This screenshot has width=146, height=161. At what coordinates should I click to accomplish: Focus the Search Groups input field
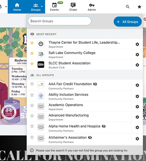pyautogui.click(x=60, y=21)
